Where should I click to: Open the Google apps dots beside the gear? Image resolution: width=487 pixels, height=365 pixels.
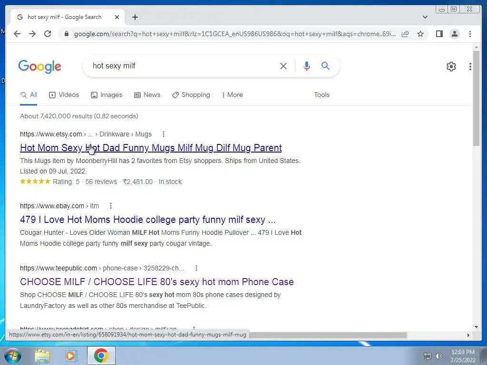(x=470, y=67)
